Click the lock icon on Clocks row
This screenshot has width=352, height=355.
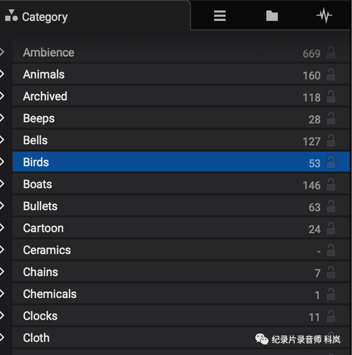click(x=331, y=316)
